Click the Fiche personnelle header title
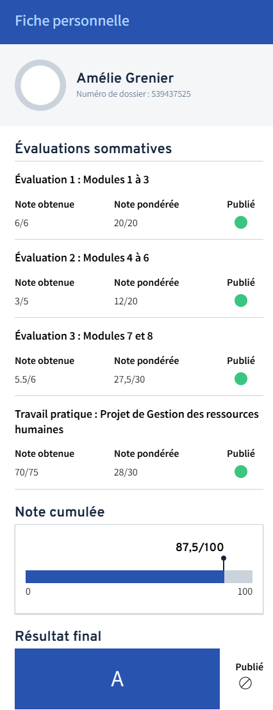The width and height of the screenshot is (273, 710). click(x=72, y=21)
